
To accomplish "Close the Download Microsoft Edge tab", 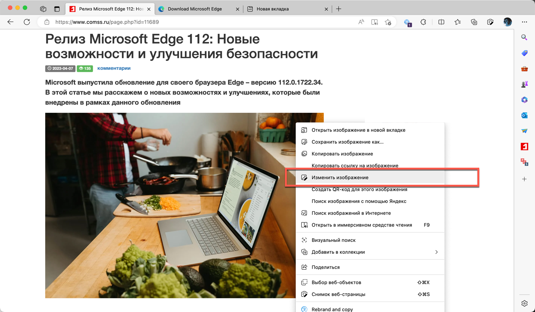I will 237,9.
